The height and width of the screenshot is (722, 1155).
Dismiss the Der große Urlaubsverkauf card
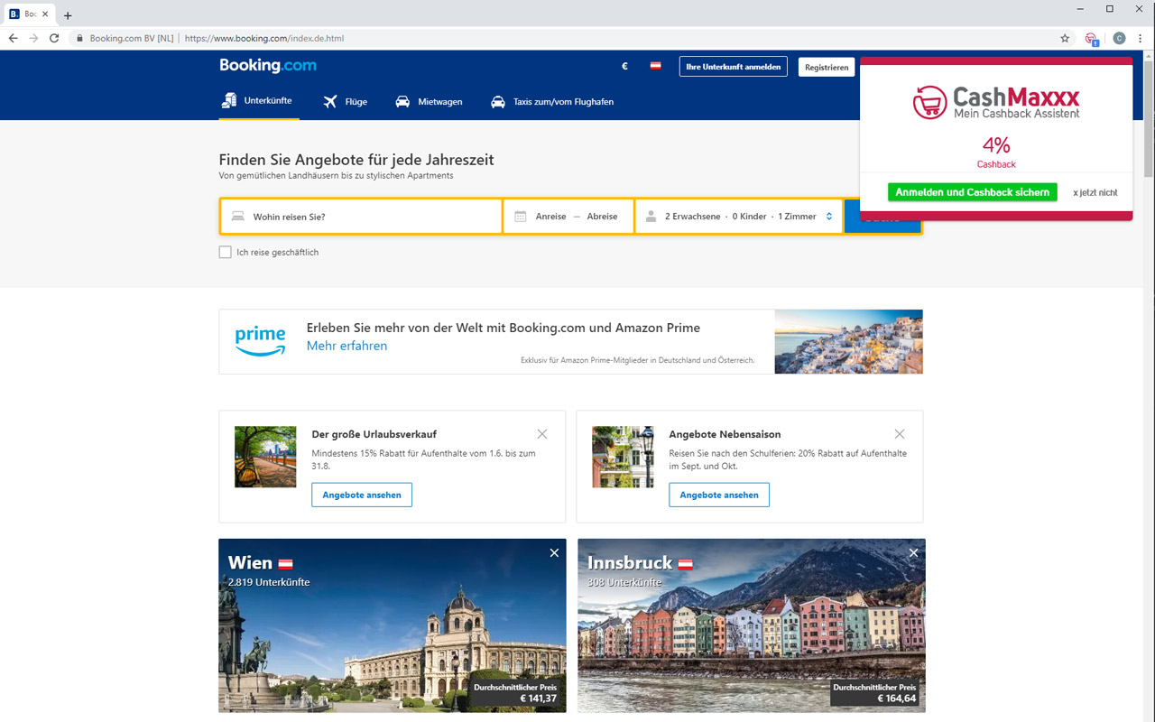(541, 434)
